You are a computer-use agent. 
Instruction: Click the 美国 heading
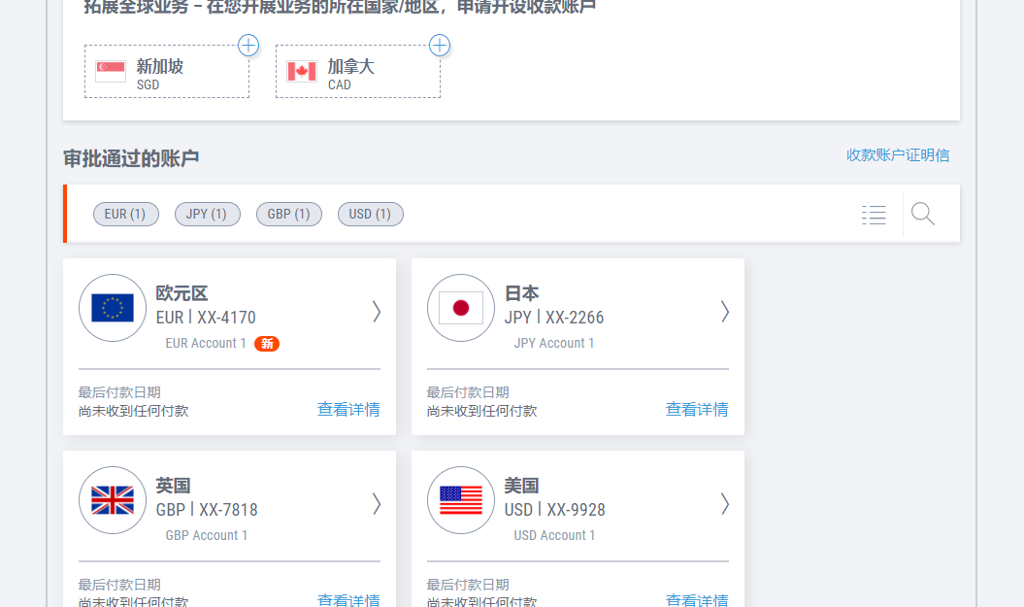[522, 486]
